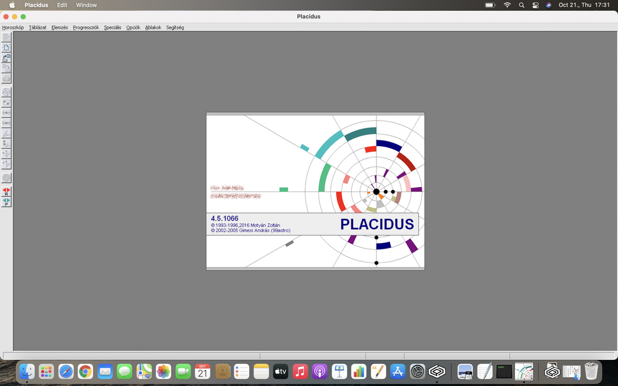Click the Wi-Fi status icon
The image size is (618, 386).
point(507,5)
